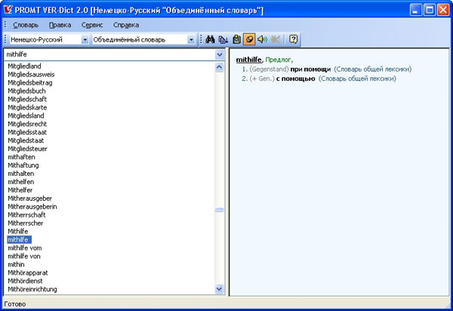Image resolution: width=453 pixels, height=311 pixels.
Task: Click the (+ Gen.) comment in the article
Action: [x=262, y=79]
